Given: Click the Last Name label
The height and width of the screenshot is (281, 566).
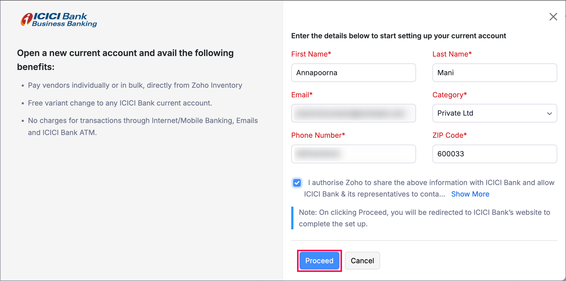Looking at the screenshot, I should [452, 54].
